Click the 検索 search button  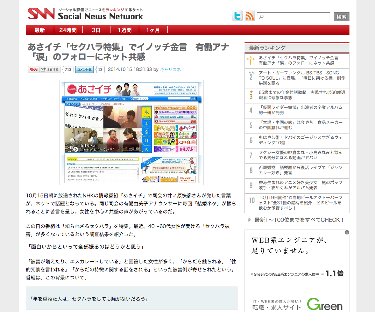click(341, 17)
